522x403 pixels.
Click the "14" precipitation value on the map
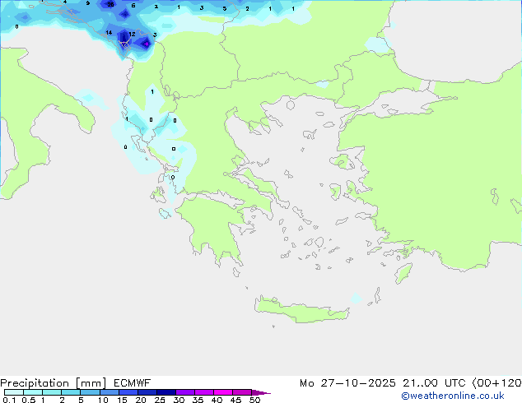click(109, 33)
